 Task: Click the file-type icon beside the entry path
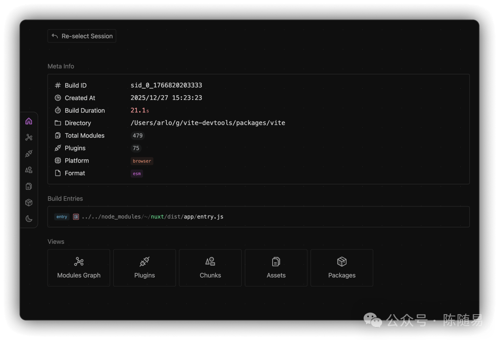pyautogui.click(x=76, y=217)
